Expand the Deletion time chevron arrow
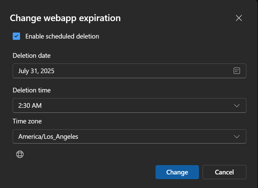The width and height of the screenshot is (258, 188). click(237, 106)
